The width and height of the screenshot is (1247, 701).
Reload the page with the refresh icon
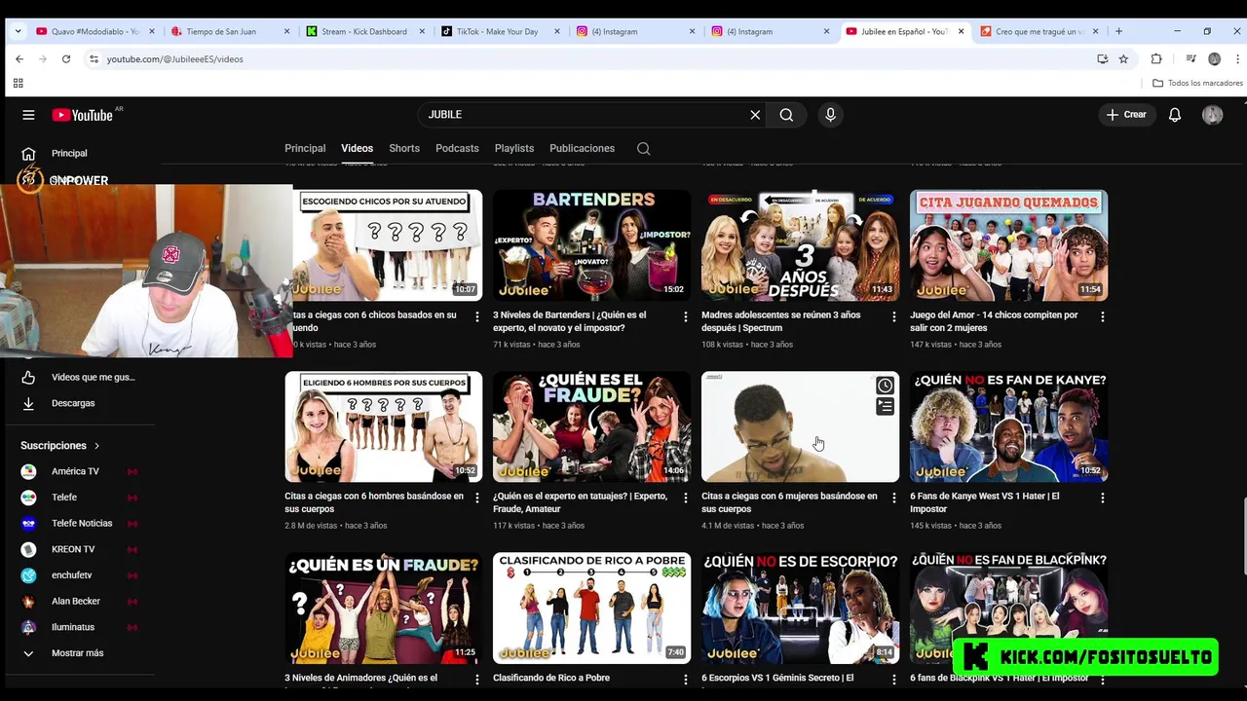66,59
